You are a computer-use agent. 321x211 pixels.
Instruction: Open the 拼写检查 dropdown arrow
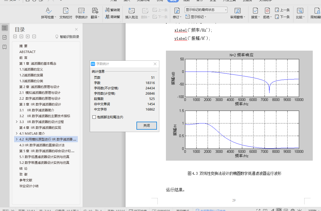click(x=55, y=17)
